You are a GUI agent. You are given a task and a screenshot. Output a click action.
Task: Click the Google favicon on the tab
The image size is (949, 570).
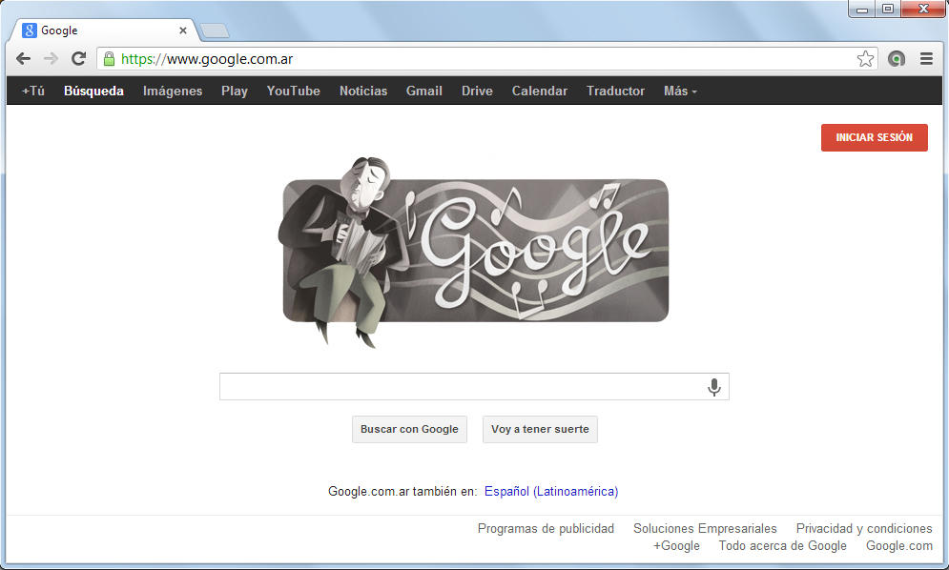29,31
